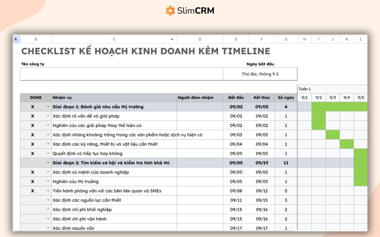This screenshot has width=380, height=237.
Task: Click the Số ngày column header
Action: coord(286,97)
